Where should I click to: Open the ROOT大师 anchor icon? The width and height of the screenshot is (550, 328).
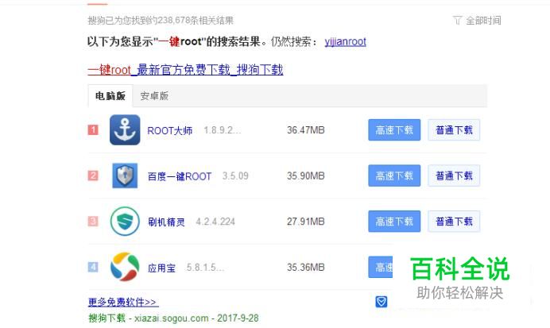[125, 129]
